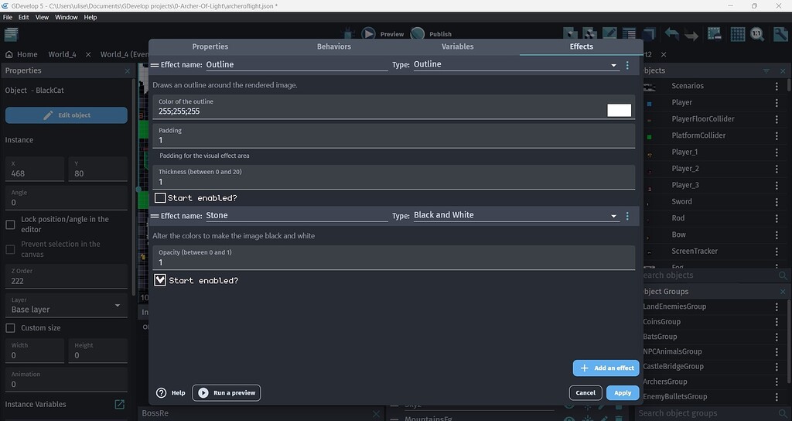Open the layers editor toolbar icon
This screenshot has height=421, width=792.
[649, 34]
